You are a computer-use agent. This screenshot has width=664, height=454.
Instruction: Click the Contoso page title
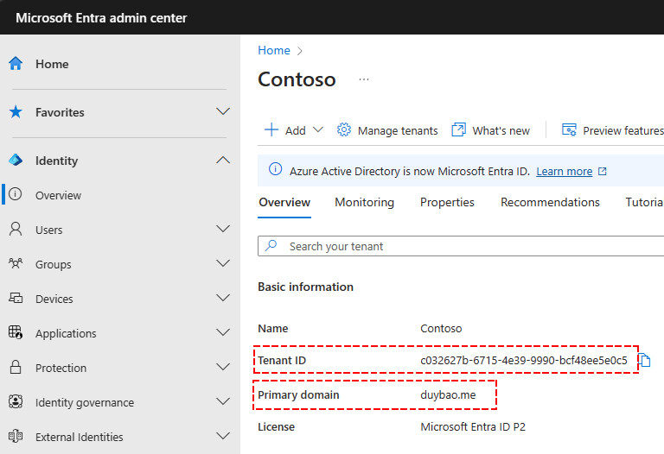297,79
